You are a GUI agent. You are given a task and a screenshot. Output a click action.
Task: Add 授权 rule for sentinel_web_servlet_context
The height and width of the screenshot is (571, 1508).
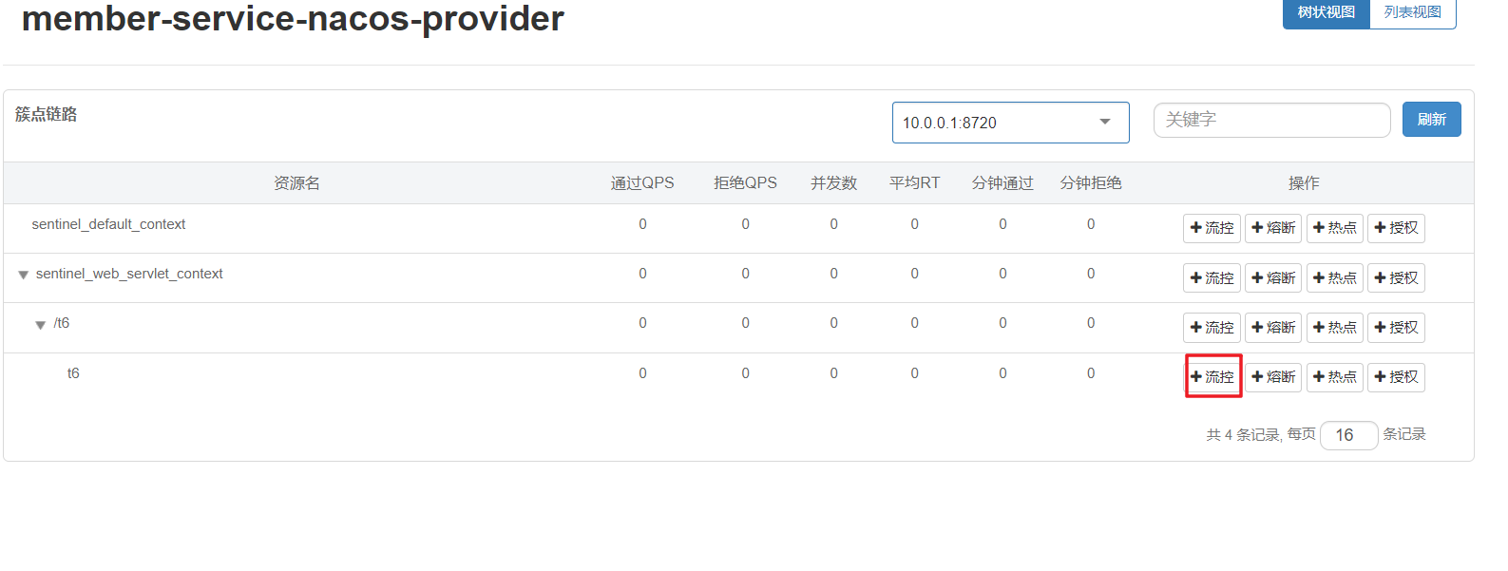1396,278
